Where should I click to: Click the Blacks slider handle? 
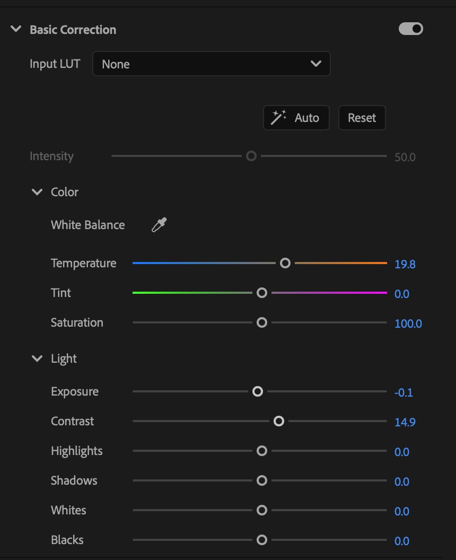262,540
